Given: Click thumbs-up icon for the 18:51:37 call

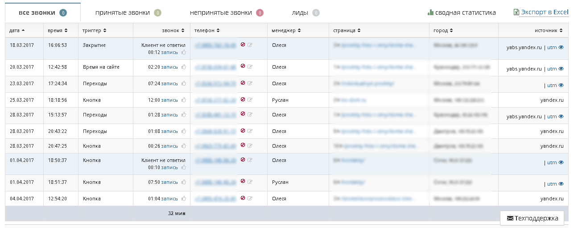Looking at the screenshot, I should (x=184, y=182).
